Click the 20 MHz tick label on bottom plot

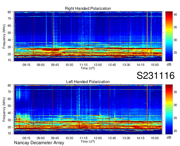tap(9, 127)
